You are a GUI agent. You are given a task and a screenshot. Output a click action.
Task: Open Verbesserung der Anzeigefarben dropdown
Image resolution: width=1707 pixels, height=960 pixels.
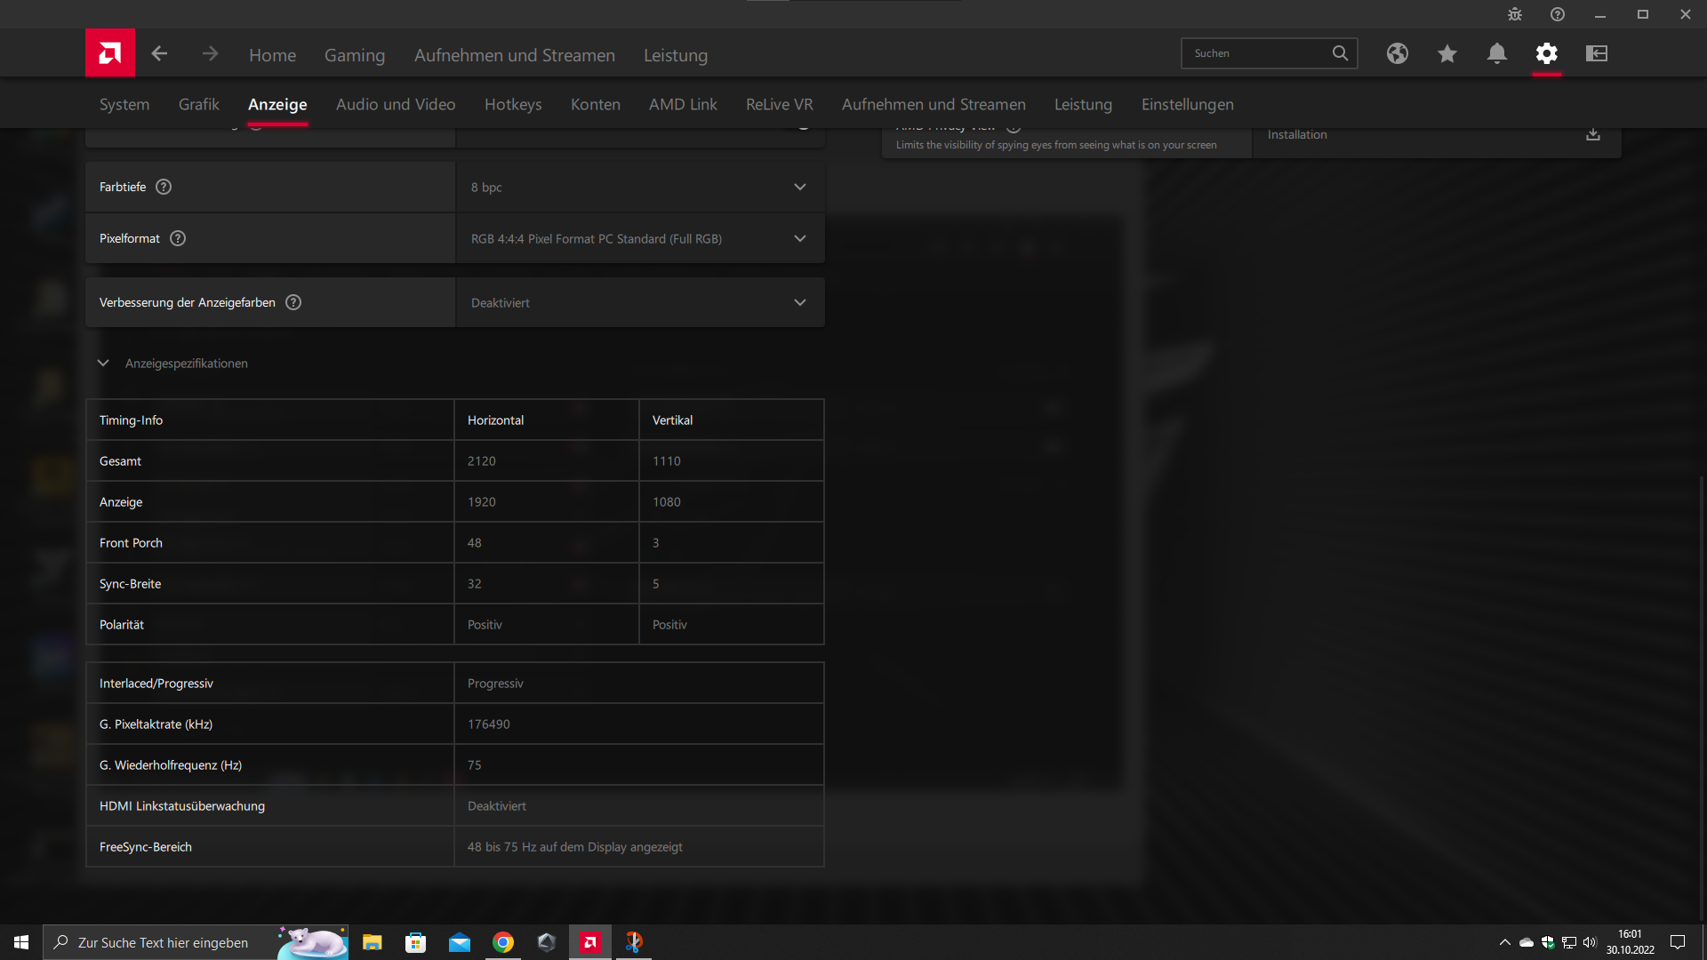(x=639, y=302)
